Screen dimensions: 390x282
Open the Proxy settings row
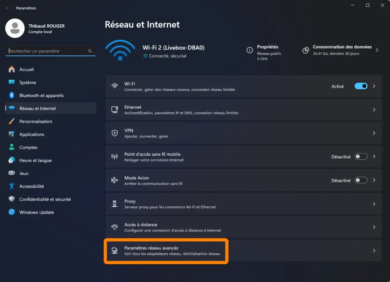click(x=244, y=204)
